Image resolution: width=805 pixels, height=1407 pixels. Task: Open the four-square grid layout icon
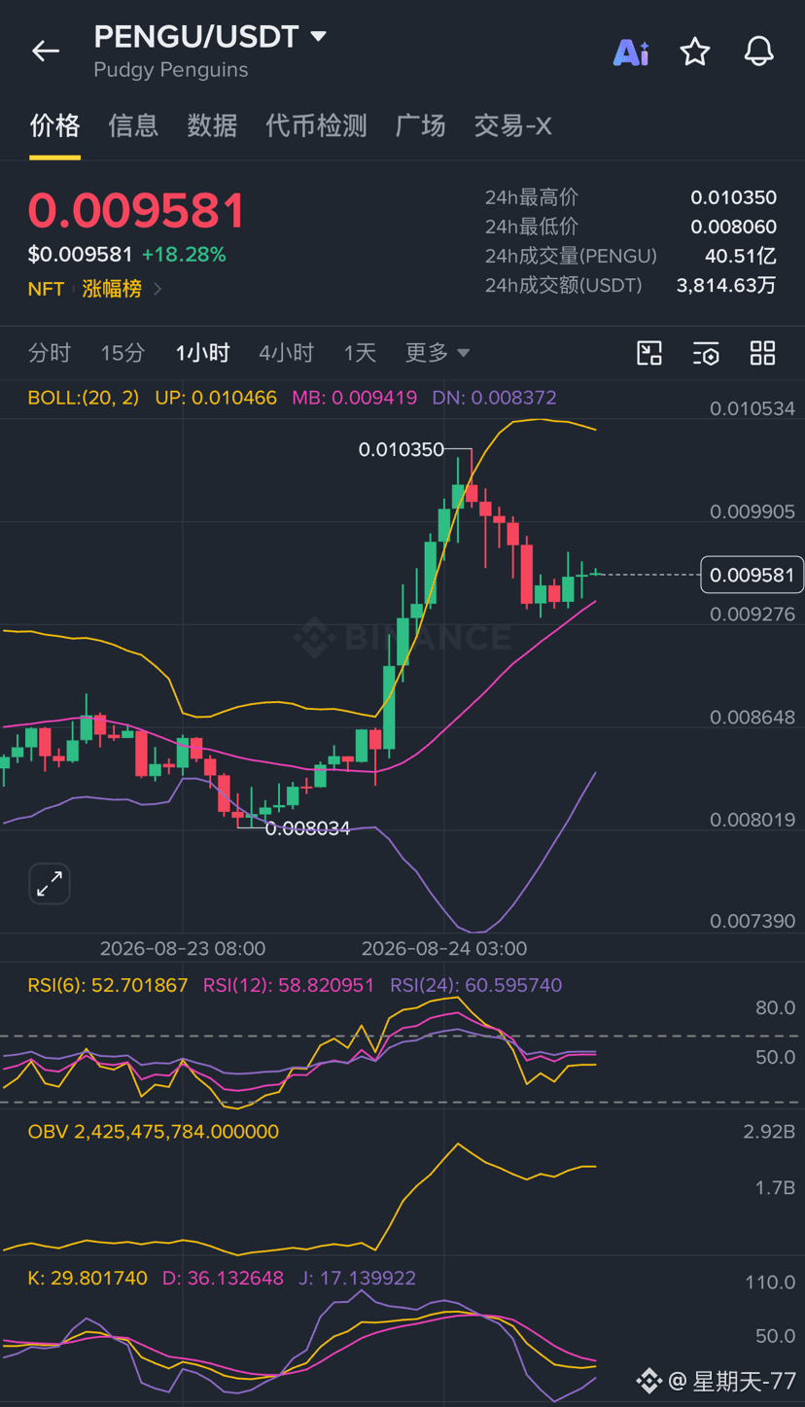point(763,353)
